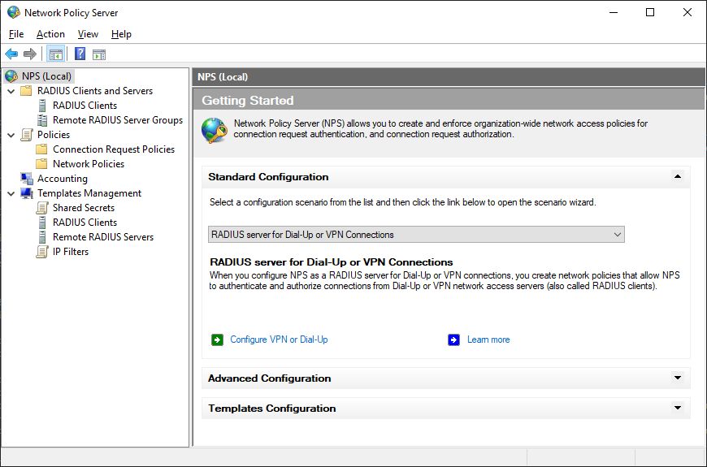Click the Shared Secrets scroll icon
This screenshot has width=707, height=467.
[x=42, y=208]
